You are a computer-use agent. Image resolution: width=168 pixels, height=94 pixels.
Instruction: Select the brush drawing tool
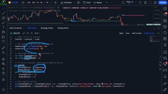click(3, 23)
